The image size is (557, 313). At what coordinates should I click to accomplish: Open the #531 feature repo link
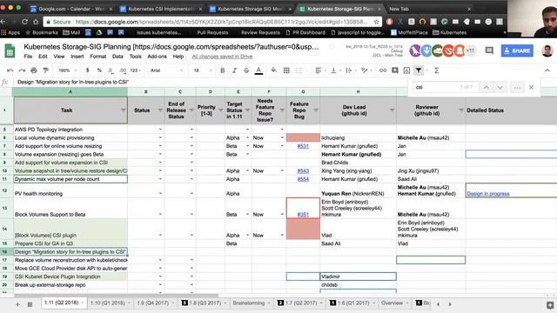[303, 146]
